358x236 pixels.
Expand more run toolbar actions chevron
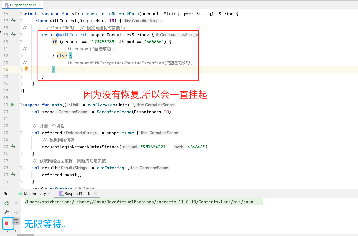tap(7, 231)
